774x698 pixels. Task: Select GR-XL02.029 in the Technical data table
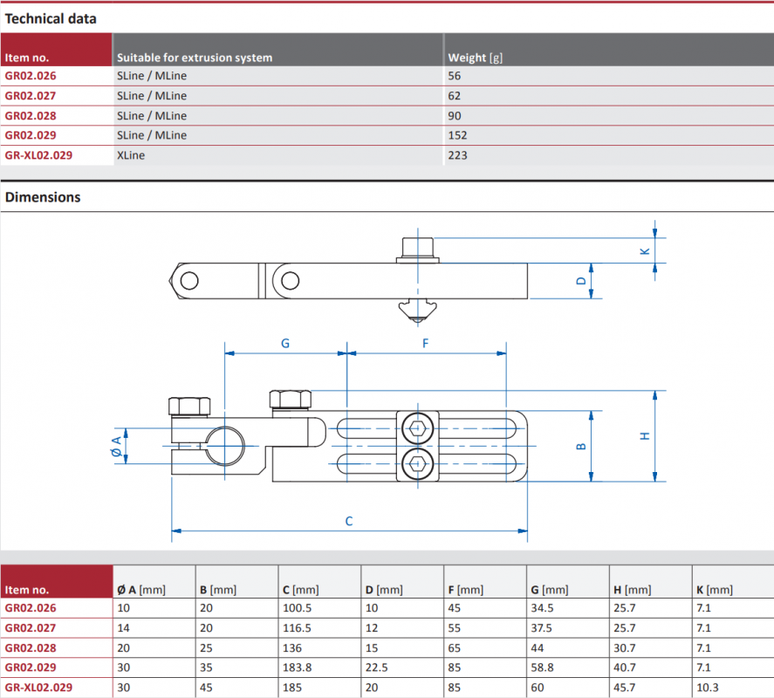38,155
